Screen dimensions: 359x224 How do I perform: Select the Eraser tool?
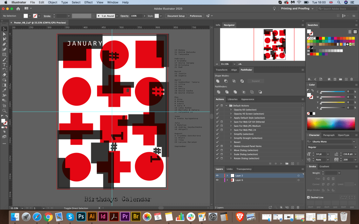(x=5, y=75)
